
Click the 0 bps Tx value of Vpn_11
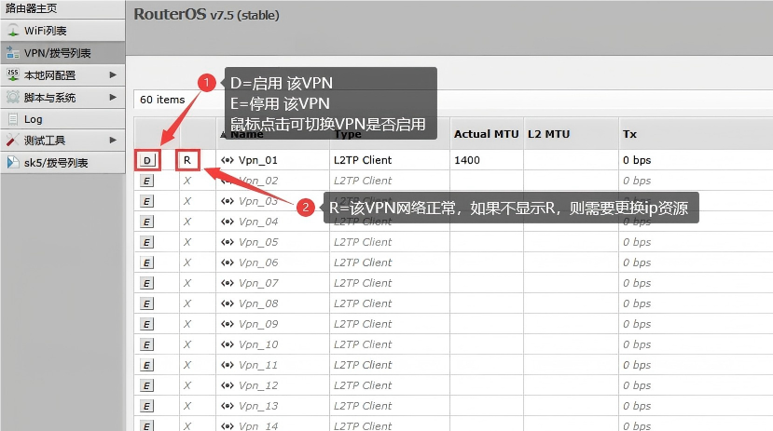click(637, 365)
